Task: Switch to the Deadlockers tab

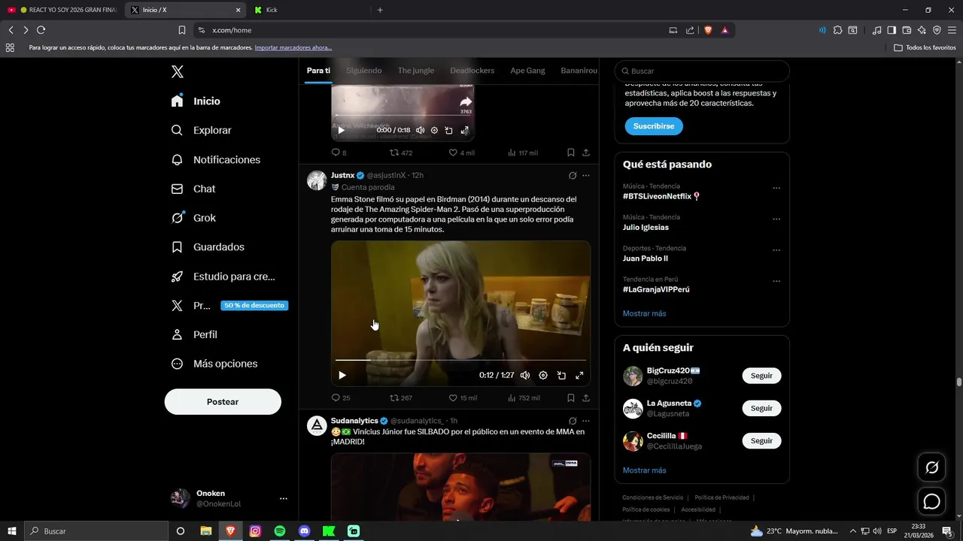Action: click(x=472, y=71)
